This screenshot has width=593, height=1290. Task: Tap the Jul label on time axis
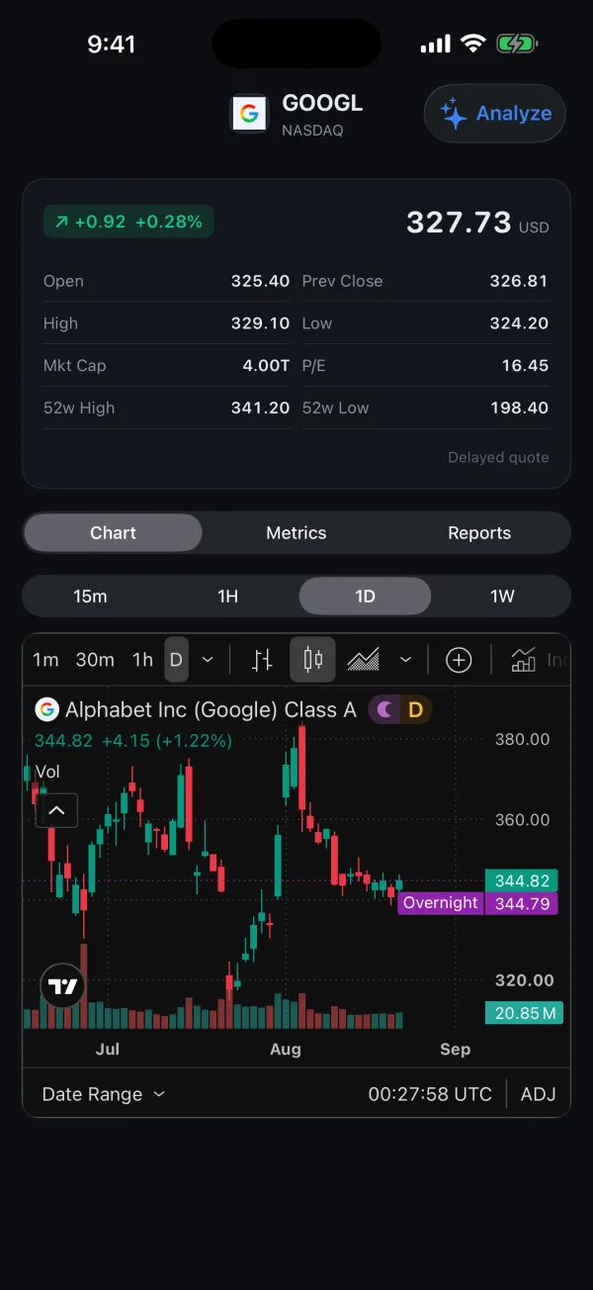(108, 1050)
